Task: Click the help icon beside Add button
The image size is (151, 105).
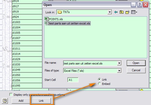Action: (5, 101)
